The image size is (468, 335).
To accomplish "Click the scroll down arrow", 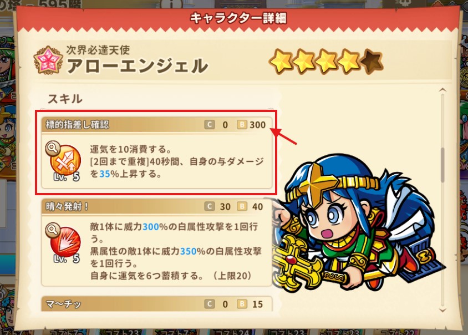I will (x=442, y=311).
